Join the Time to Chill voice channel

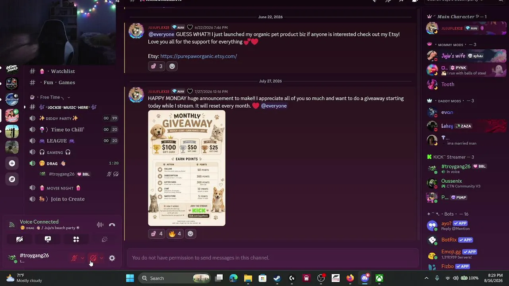74,129
